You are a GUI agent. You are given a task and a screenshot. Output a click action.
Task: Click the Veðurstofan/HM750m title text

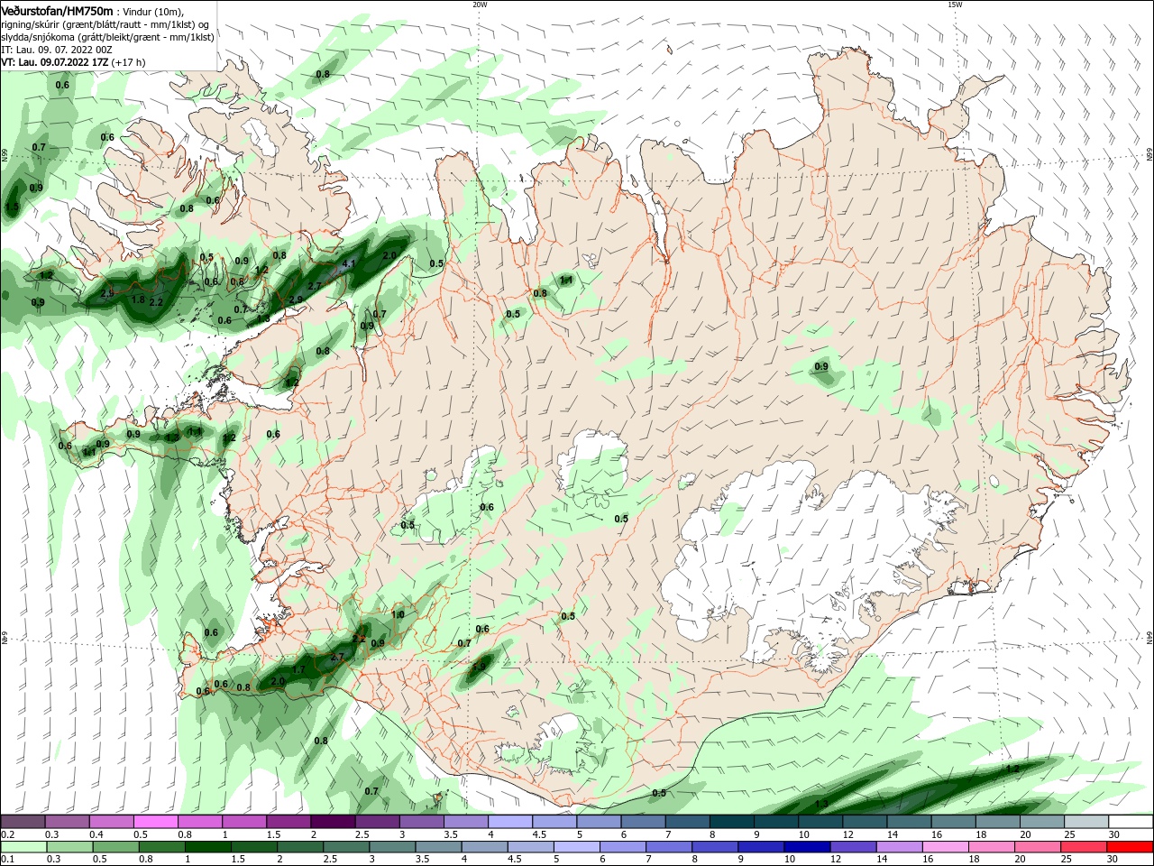pyautogui.click(x=57, y=11)
